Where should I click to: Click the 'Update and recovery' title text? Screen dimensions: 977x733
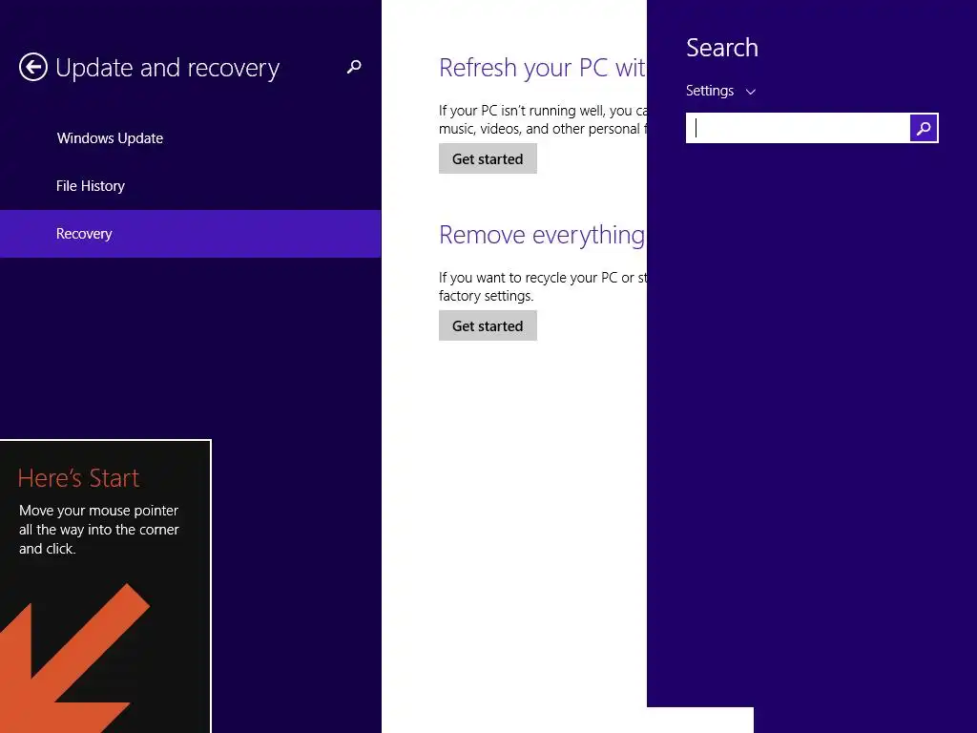(x=168, y=68)
